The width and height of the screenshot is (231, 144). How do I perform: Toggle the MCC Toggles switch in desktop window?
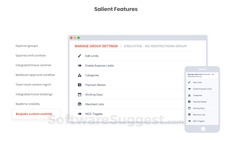pyautogui.click(x=80, y=114)
